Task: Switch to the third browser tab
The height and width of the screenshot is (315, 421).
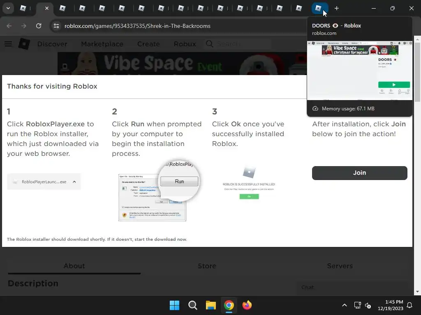Action: [x=62, y=8]
